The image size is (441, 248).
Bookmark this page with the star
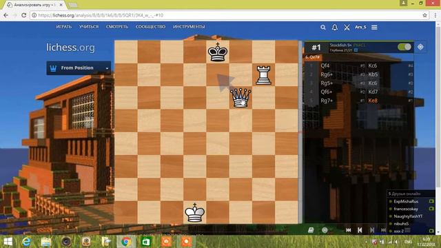tap(424, 15)
